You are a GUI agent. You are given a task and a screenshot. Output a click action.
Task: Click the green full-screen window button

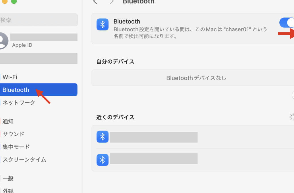tap(14, 1)
